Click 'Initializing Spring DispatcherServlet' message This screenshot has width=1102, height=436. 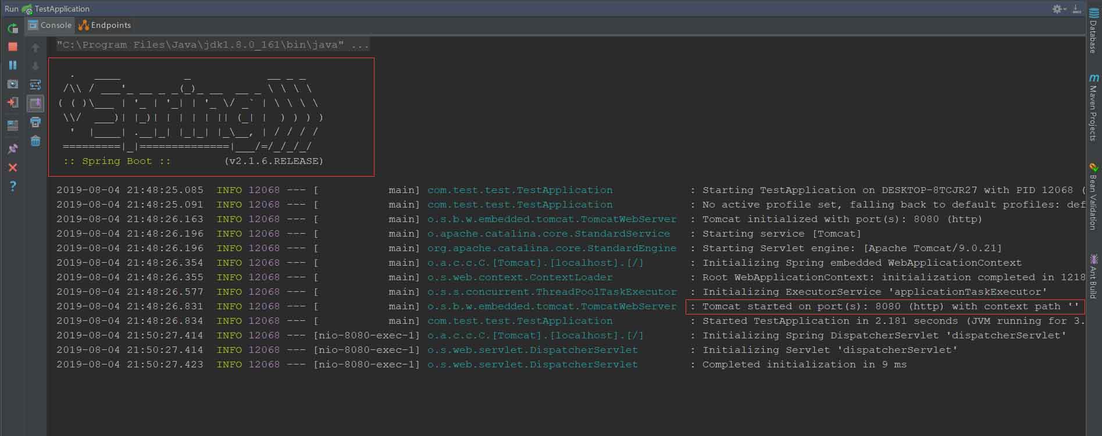(x=885, y=335)
